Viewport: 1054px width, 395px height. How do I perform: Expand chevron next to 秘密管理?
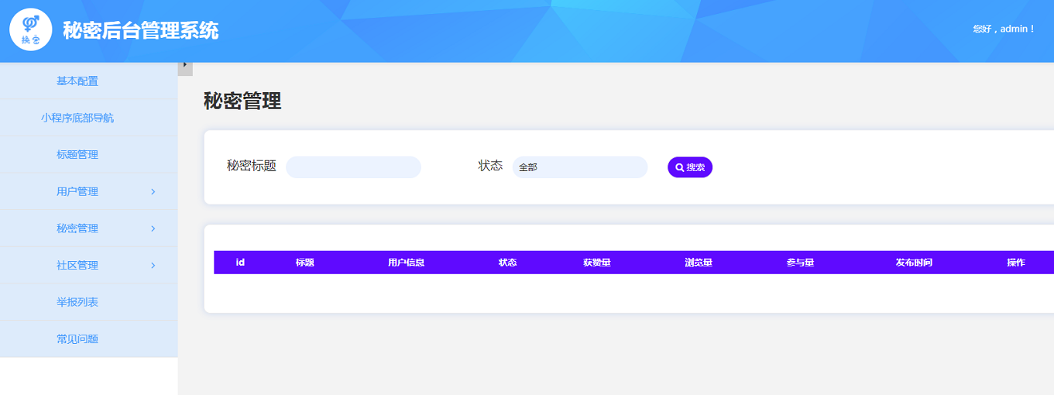(x=153, y=228)
